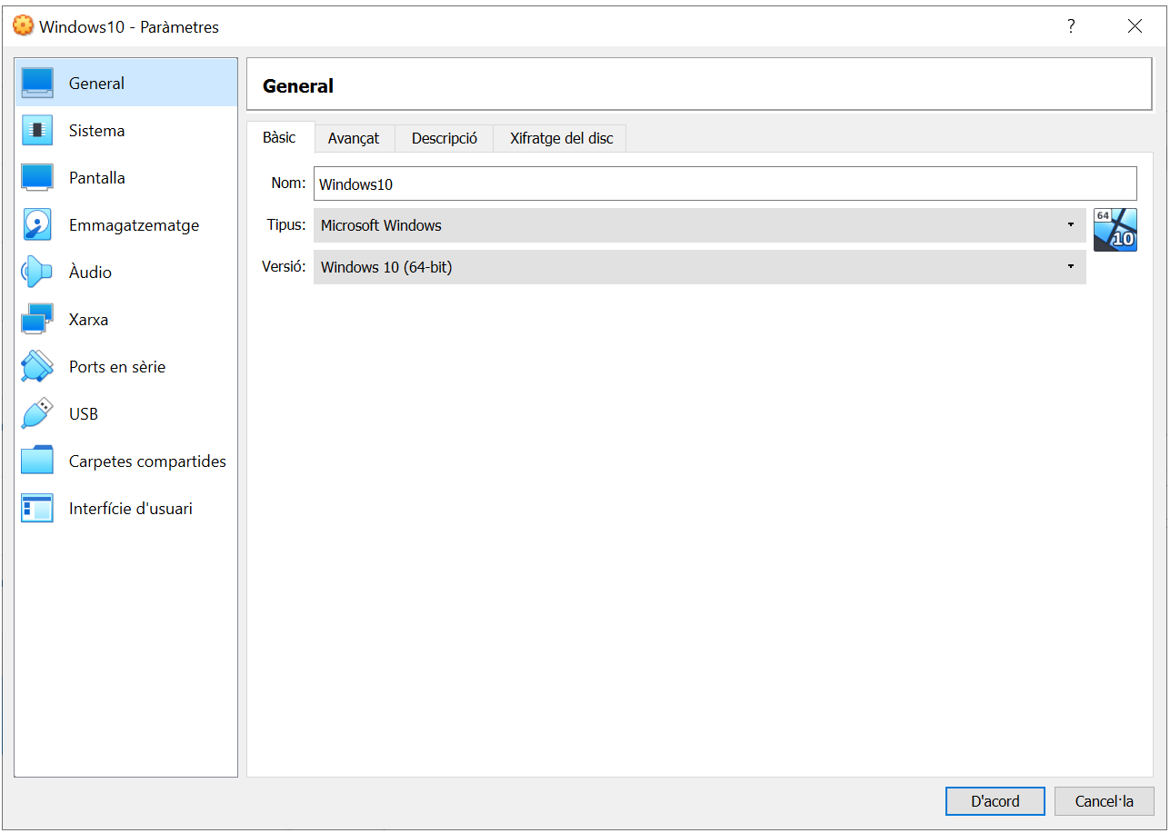The width and height of the screenshot is (1170, 833).
Task: Click the Cancel·la button
Action: (1104, 801)
